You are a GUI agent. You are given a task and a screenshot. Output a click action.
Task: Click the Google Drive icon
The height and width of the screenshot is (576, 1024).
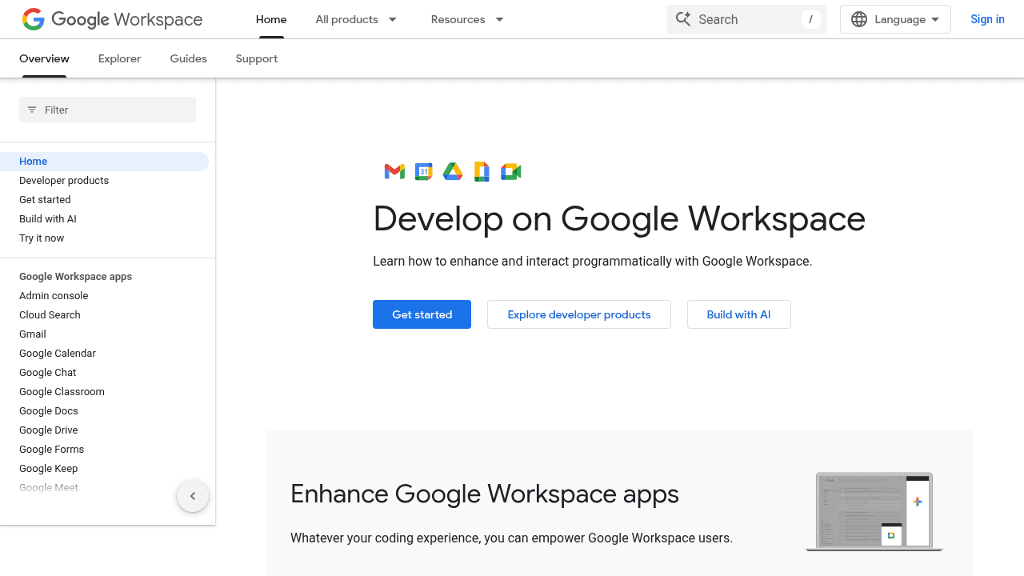pos(452,171)
